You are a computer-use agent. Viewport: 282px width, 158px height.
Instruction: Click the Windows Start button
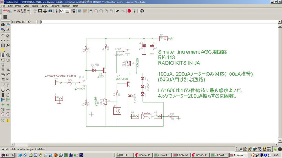click(x=8, y=155)
